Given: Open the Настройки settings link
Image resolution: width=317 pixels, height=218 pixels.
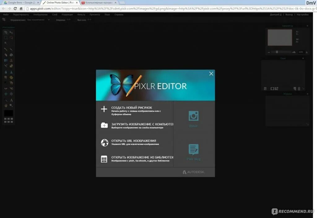Looking at the screenshot, I should pos(303,15).
